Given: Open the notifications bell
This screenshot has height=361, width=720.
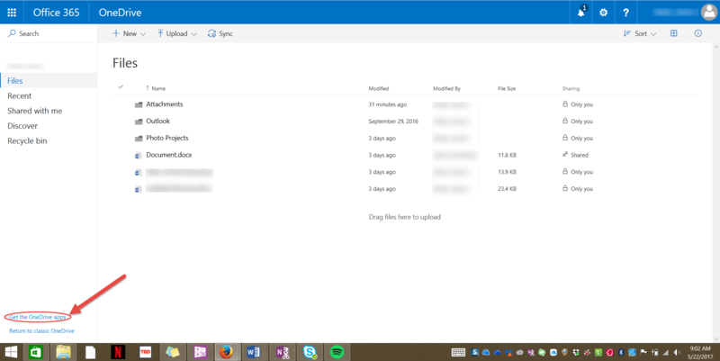Looking at the screenshot, I should (580, 13).
